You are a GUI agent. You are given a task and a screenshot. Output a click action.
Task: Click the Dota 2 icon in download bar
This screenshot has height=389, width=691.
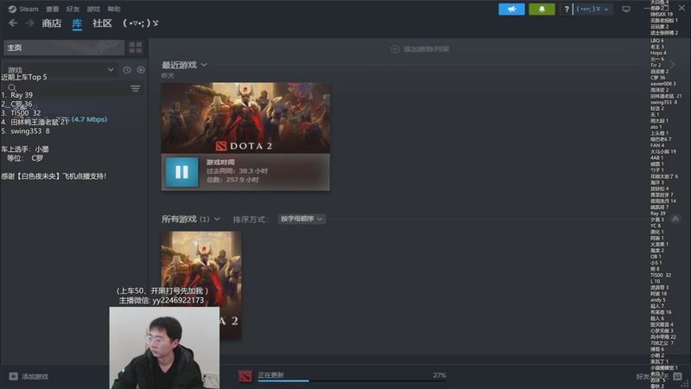pos(245,375)
